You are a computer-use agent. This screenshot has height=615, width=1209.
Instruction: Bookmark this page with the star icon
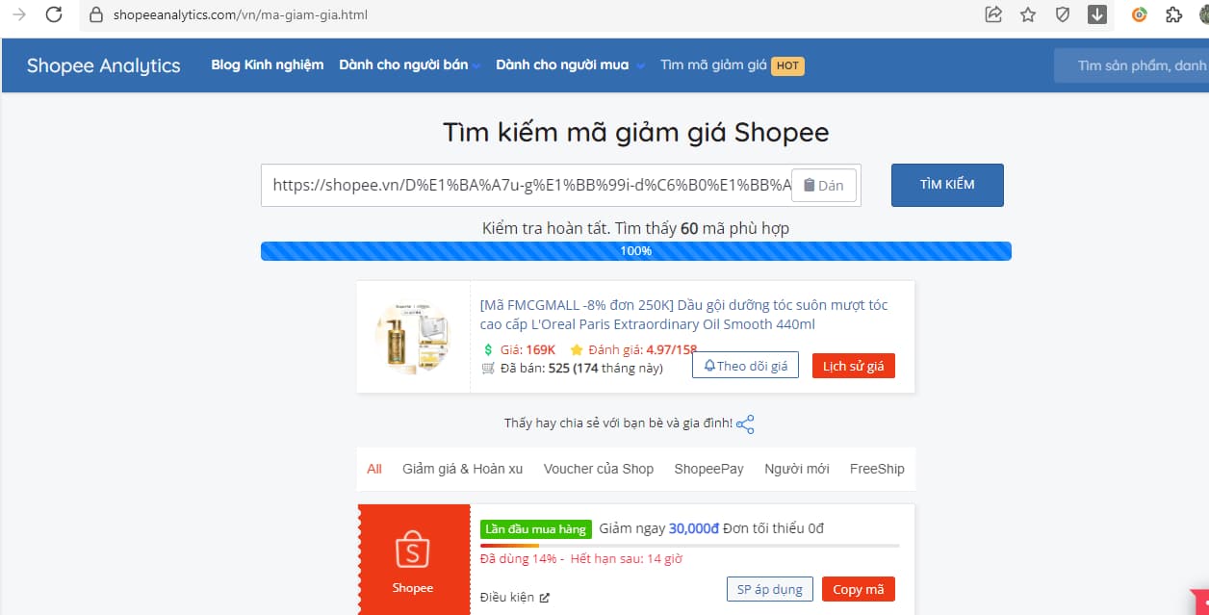[x=1028, y=14]
